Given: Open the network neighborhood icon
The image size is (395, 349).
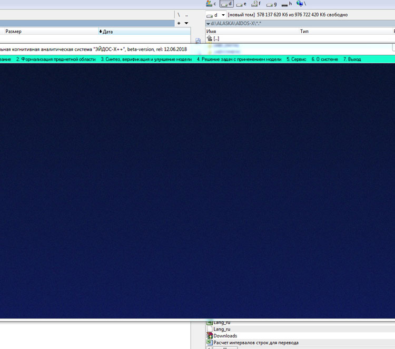Looking at the screenshot, I should click(x=301, y=4).
